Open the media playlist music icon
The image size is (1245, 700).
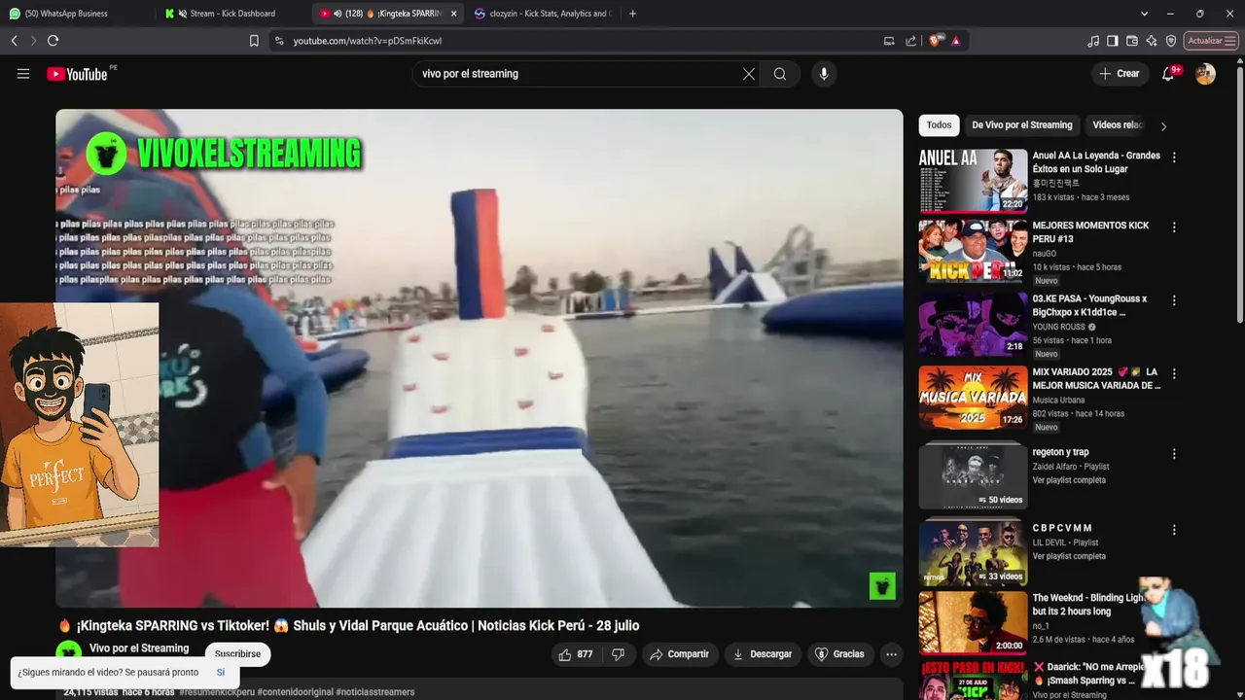(x=1093, y=41)
